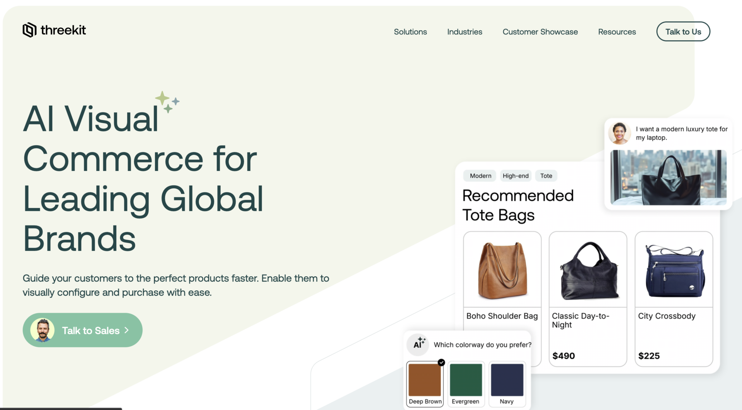Click the $490 price text
The height and width of the screenshot is (410, 742).
[x=563, y=356]
